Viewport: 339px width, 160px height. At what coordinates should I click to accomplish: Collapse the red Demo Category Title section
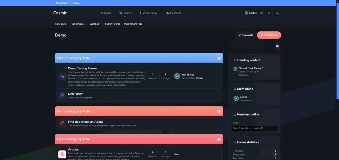219,139
